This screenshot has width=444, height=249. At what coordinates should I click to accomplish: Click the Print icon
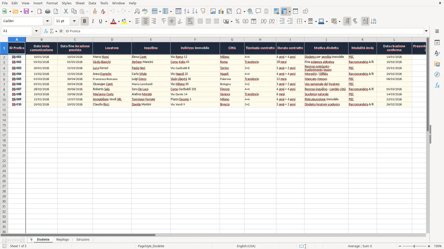click(x=48, y=11)
